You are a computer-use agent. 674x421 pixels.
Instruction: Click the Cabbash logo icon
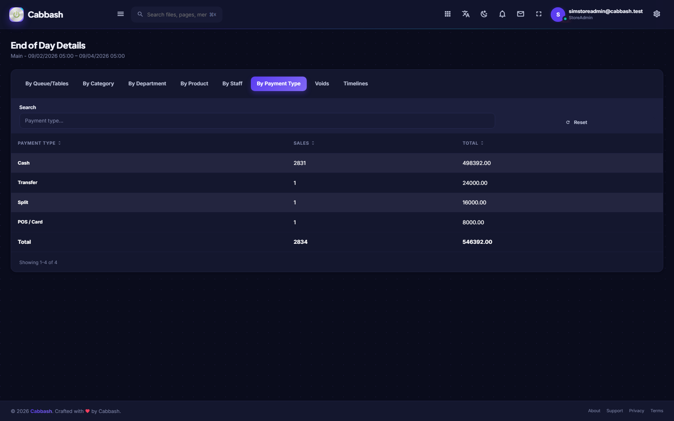[16, 15]
